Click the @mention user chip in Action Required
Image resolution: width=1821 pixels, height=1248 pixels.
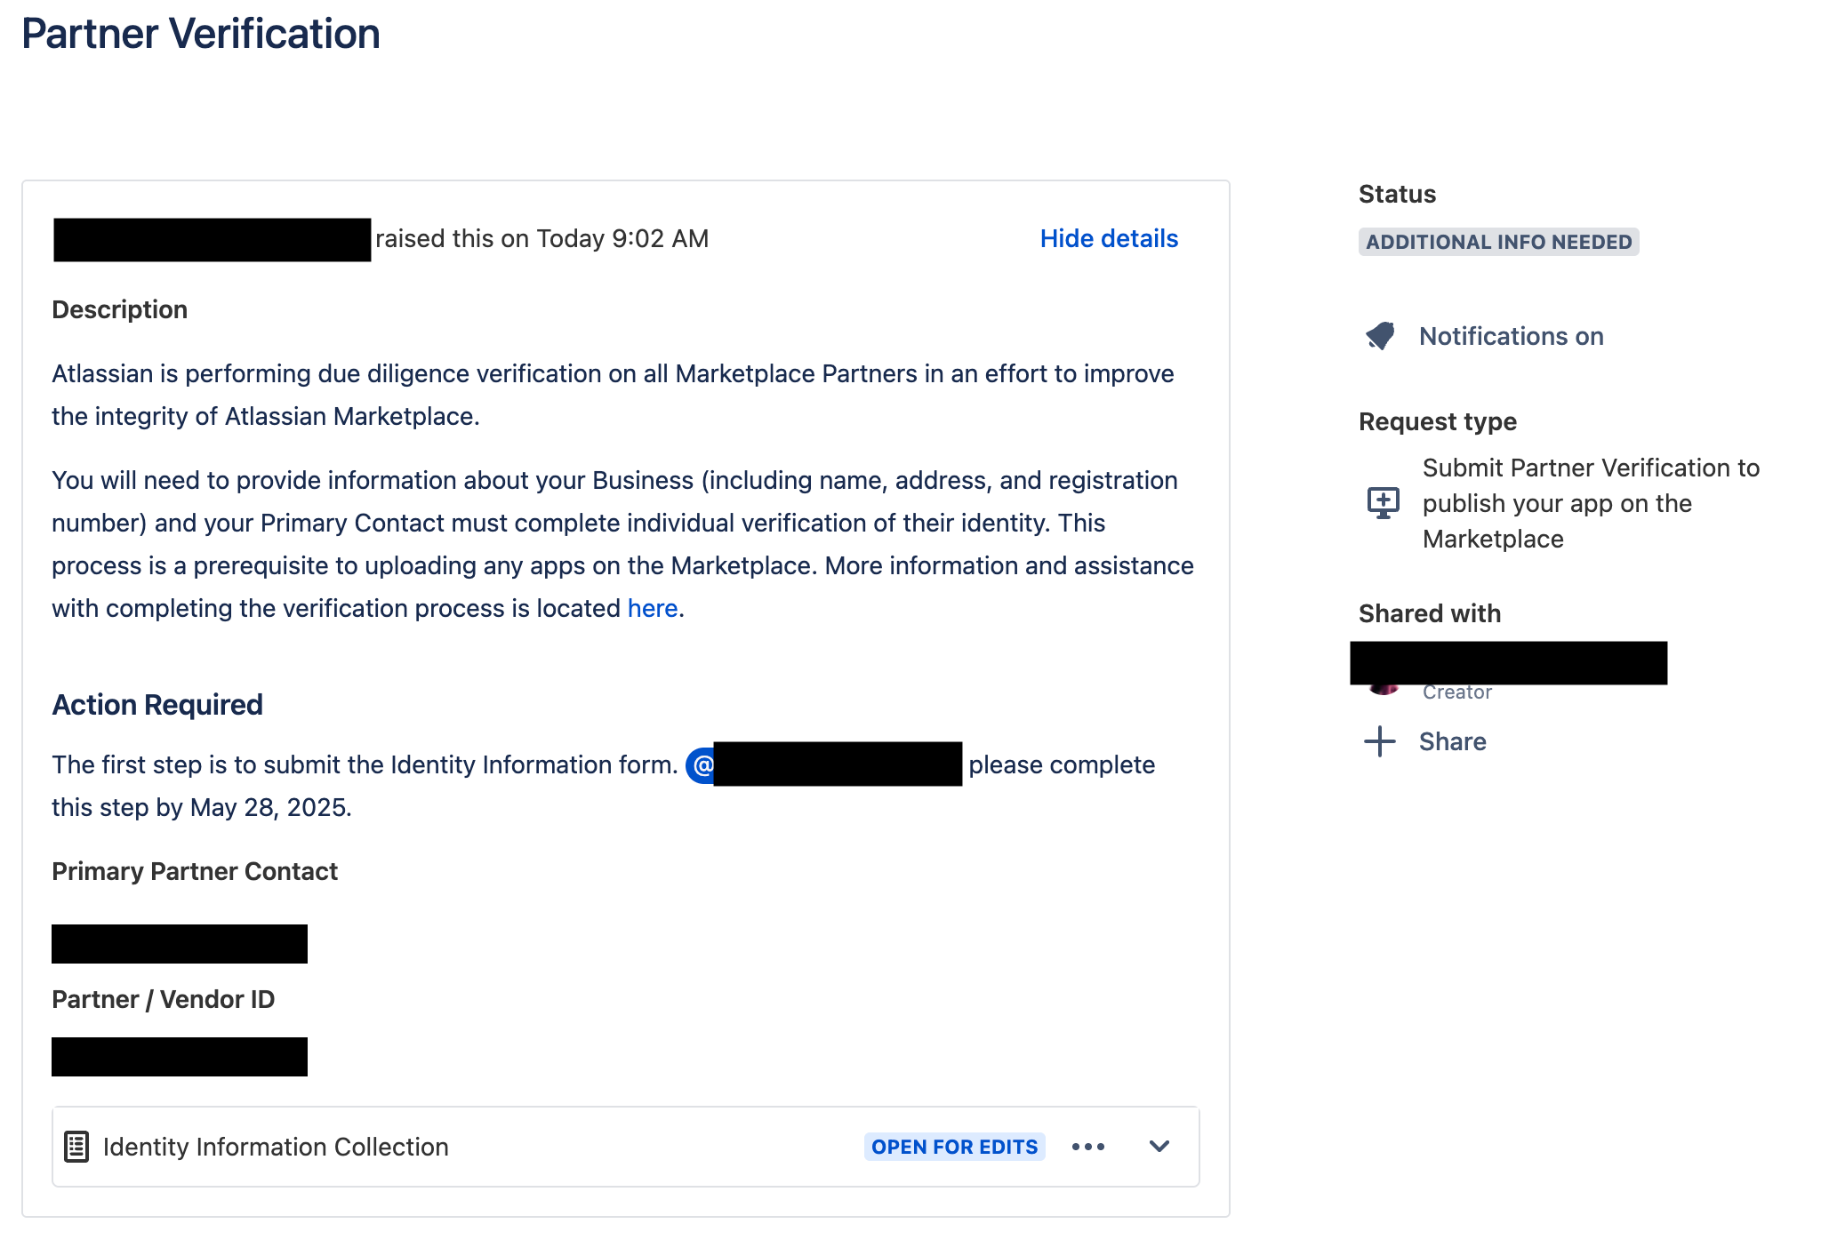pos(822,764)
